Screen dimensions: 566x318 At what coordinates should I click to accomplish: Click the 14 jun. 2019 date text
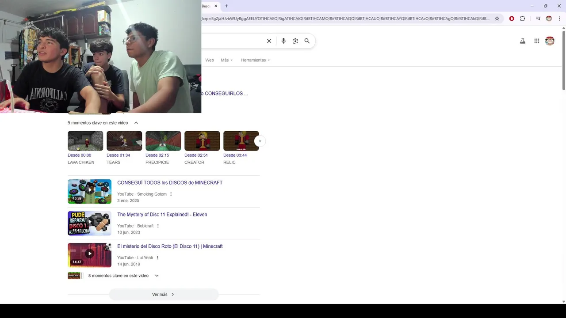tap(129, 264)
